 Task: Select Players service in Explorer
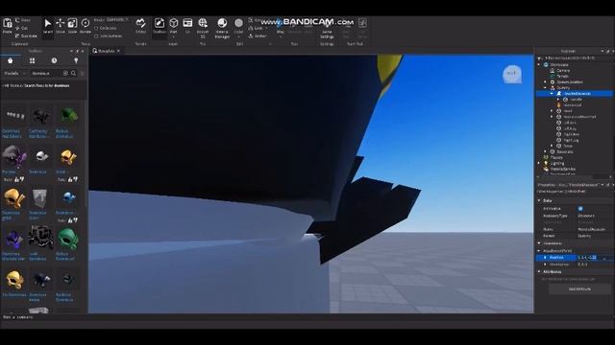[556, 157]
